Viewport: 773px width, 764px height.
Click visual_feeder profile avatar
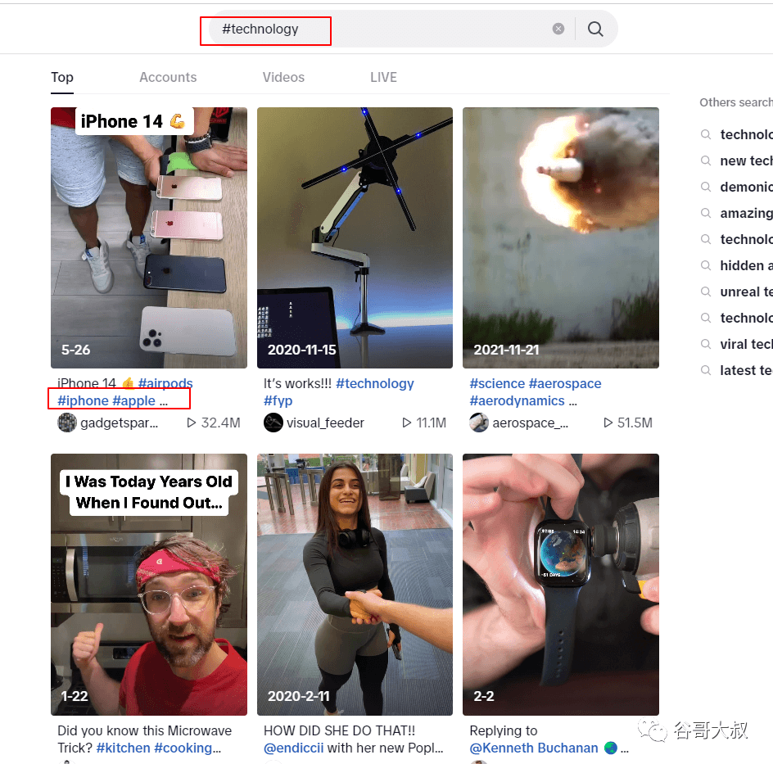coord(273,423)
